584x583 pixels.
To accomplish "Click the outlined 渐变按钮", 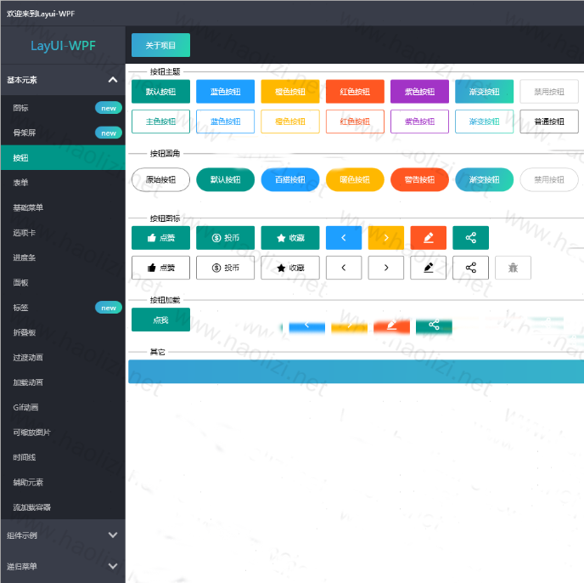I will pyautogui.click(x=484, y=122).
